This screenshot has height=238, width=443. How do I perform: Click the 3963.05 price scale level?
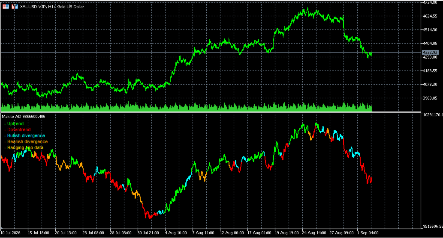(430, 98)
